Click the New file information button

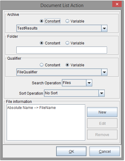click(x=102, y=112)
